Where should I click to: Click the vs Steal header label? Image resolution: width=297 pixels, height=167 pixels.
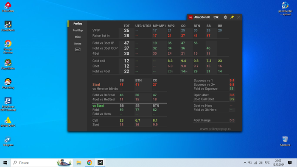[98, 106]
